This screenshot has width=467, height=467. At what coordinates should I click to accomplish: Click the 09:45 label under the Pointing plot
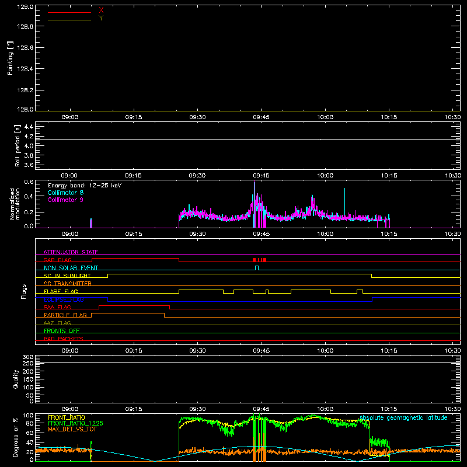261,117
